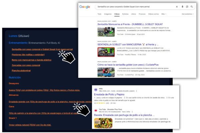Open 'Receta: Ensalada con pechuga de pollo' result
The width and height of the screenshot is (200, 133).
coord(124,115)
